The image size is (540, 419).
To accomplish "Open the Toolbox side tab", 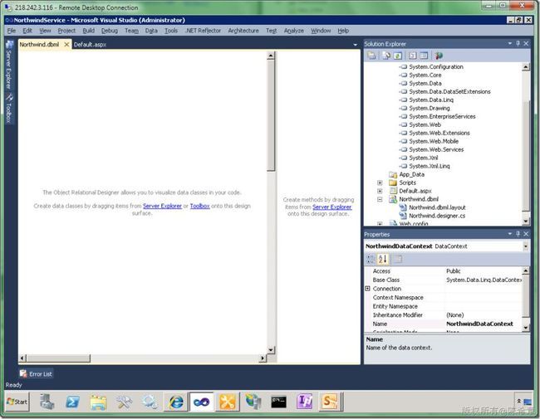I will tap(9, 109).
